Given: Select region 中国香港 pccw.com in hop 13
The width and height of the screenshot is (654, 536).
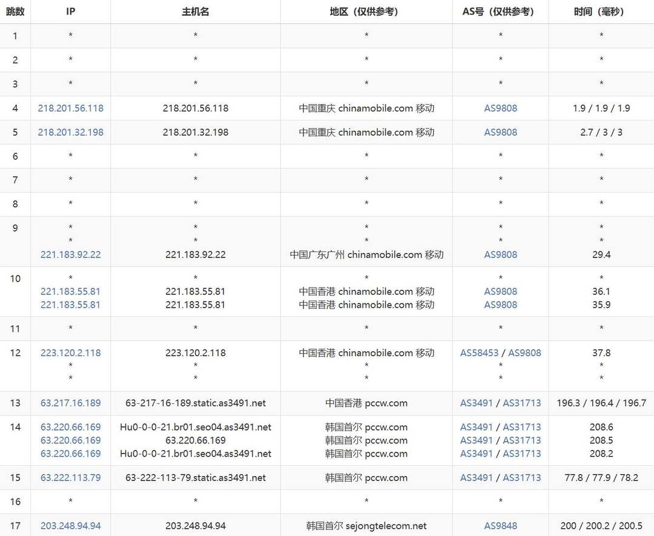Looking at the screenshot, I should pos(366,403).
